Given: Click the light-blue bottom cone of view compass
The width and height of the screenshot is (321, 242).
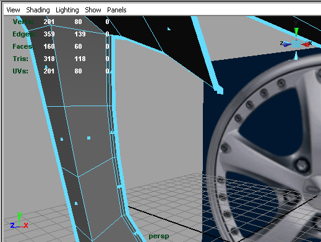Looking at the screenshot, I should coord(296,56).
